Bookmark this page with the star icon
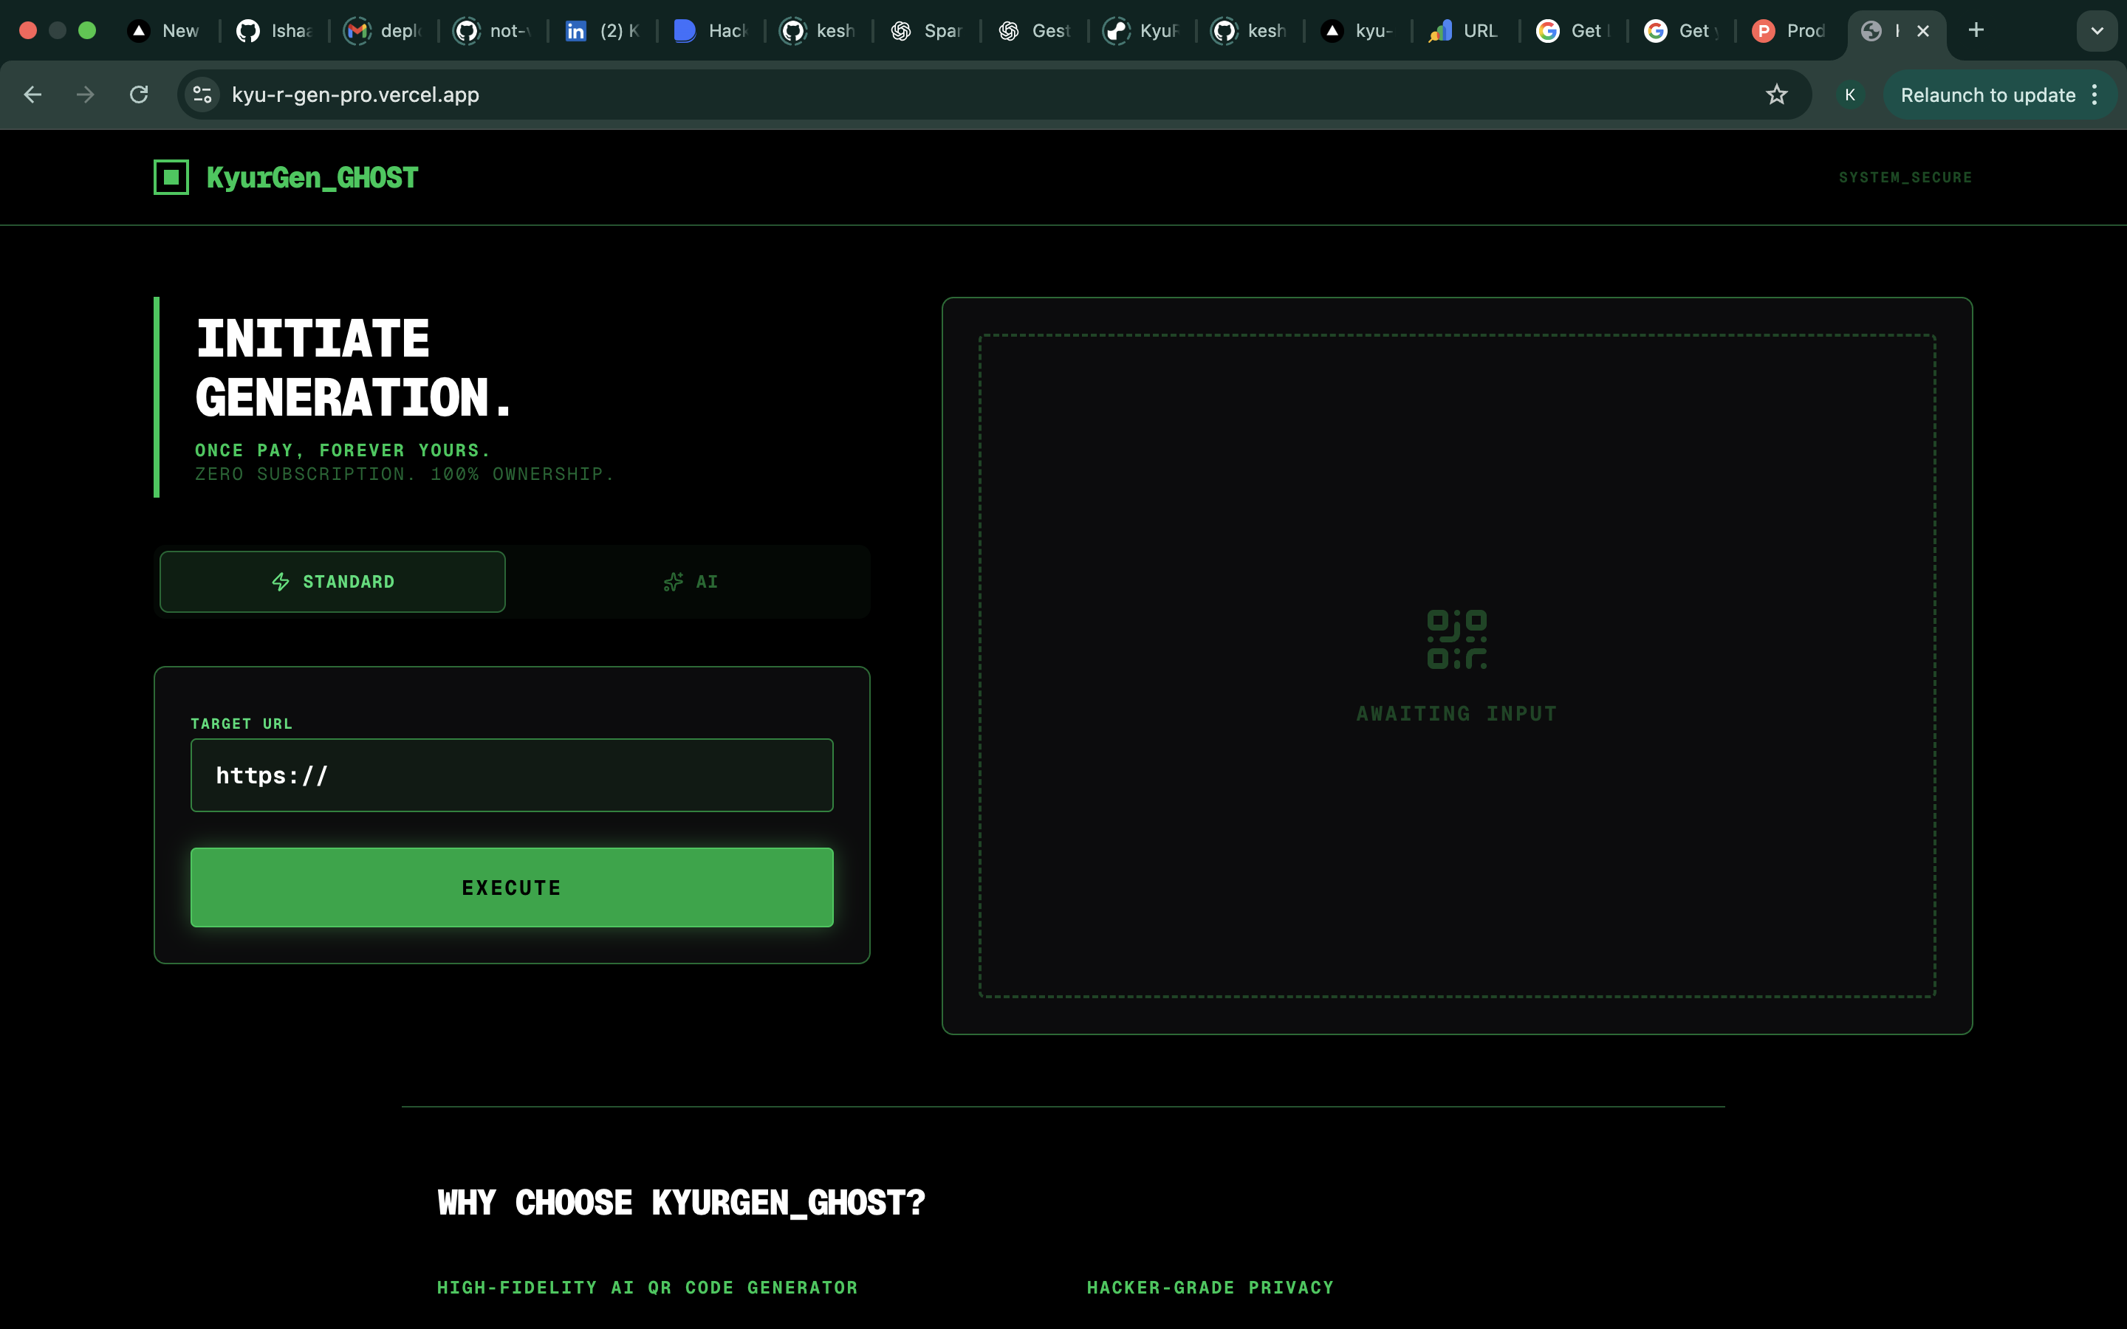 pyautogui.click(x=1776, y=95)
